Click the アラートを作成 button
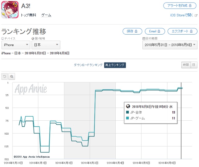 pyautogui.click(x=180, y=6)
